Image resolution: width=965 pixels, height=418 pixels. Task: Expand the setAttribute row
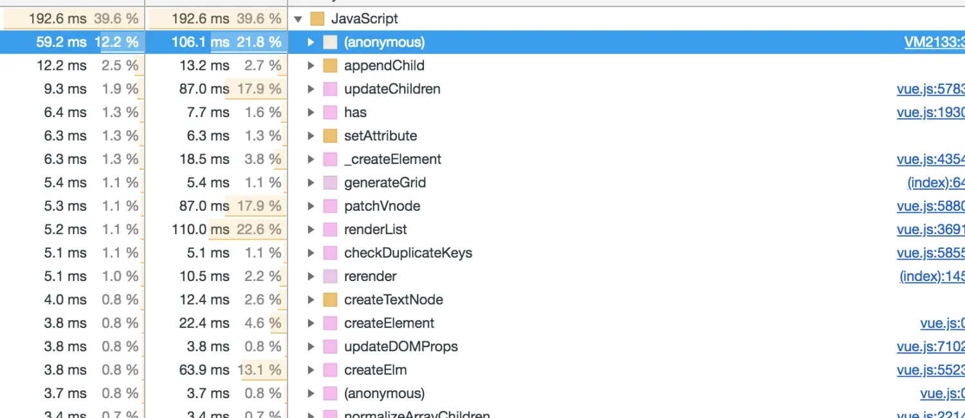click(311, 136)
